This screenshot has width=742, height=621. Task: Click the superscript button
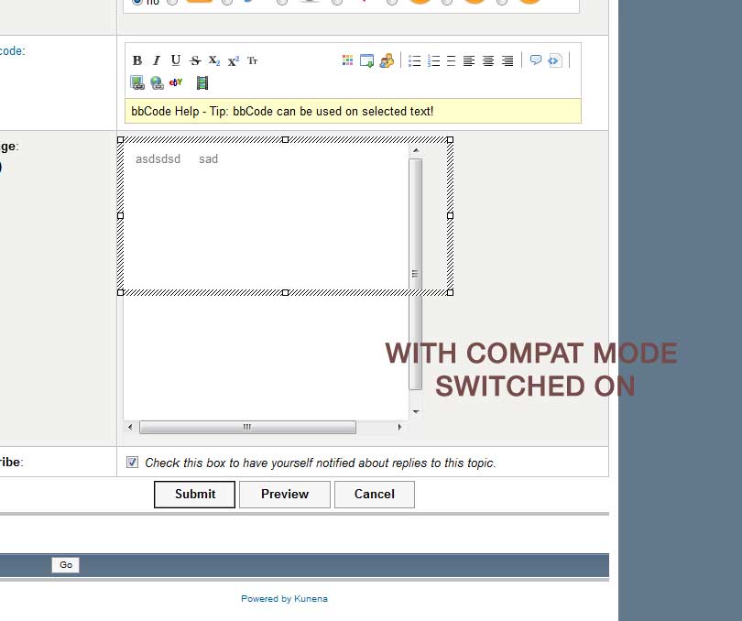tap(234, 60)
